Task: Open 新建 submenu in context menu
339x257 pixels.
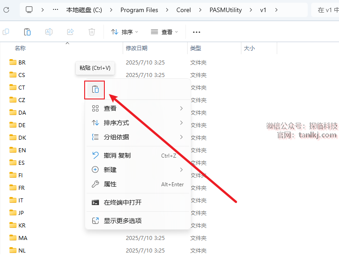Action: click(x=138, y=170)
